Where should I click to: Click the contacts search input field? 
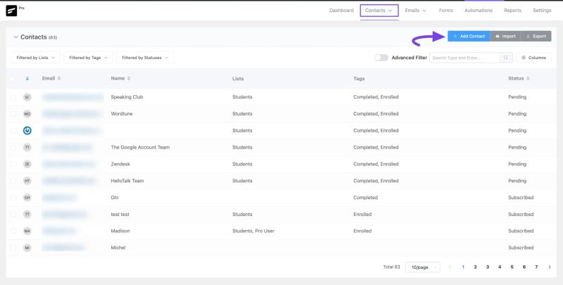pos(464,58)
